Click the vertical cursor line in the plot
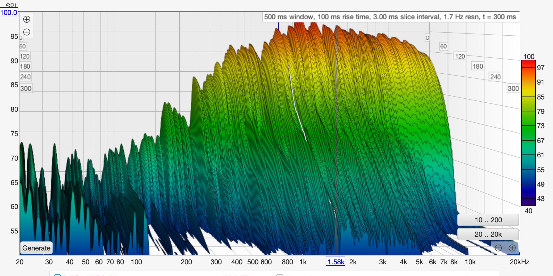 point(336,133)
